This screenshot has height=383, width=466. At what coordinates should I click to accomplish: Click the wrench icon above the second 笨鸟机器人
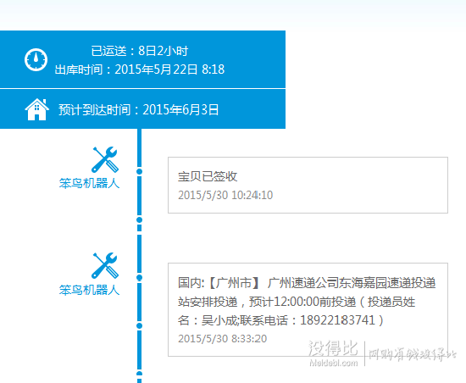pos(104,265)
